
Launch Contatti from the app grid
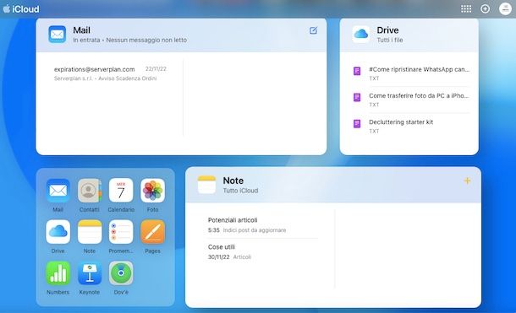tap(90, 191)
